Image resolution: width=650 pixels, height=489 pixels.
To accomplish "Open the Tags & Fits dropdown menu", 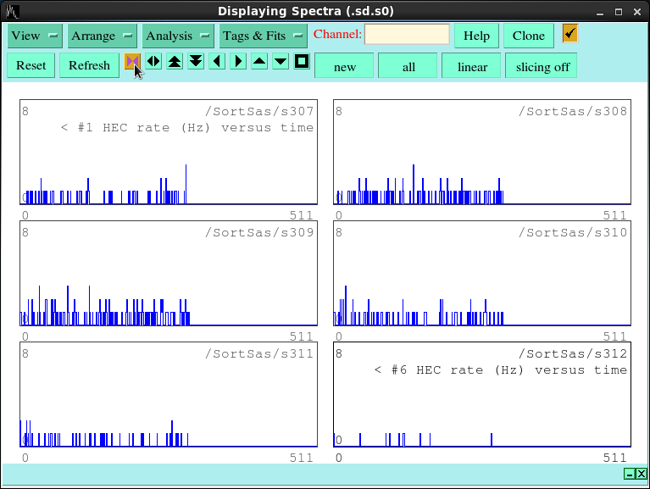I will (264, 36).
